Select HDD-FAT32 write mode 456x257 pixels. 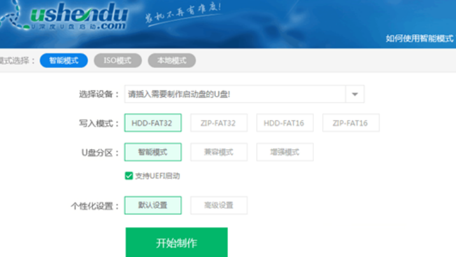click(x=153, y=123)
